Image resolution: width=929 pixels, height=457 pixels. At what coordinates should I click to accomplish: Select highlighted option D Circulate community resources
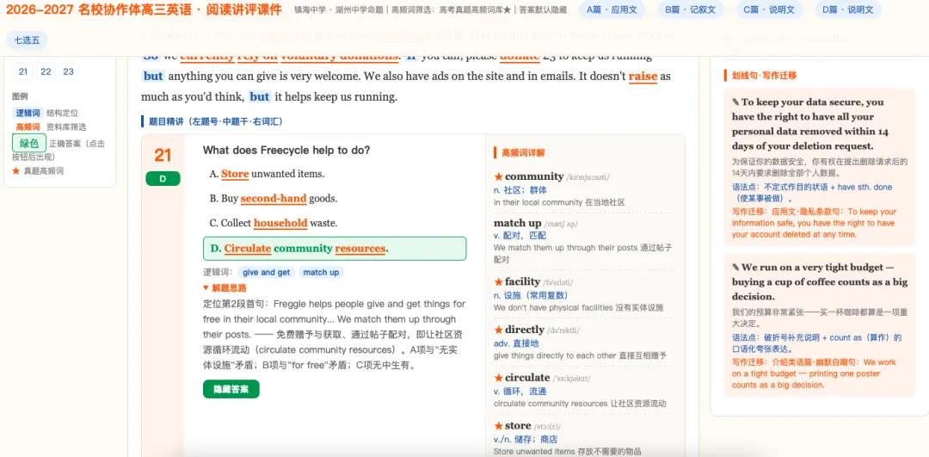click(334, 249)
